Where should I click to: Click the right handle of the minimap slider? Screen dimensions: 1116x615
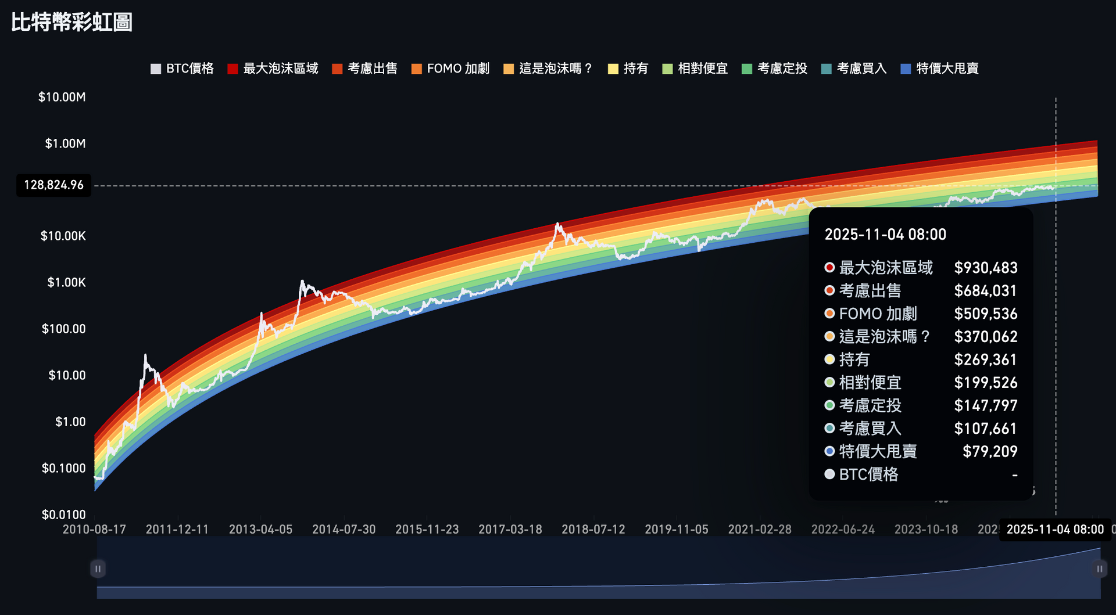click(x=1100, y=569)
